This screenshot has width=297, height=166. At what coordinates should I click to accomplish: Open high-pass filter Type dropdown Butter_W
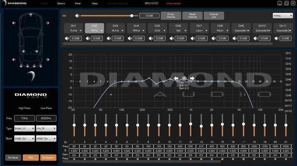[x=24, y=128]
